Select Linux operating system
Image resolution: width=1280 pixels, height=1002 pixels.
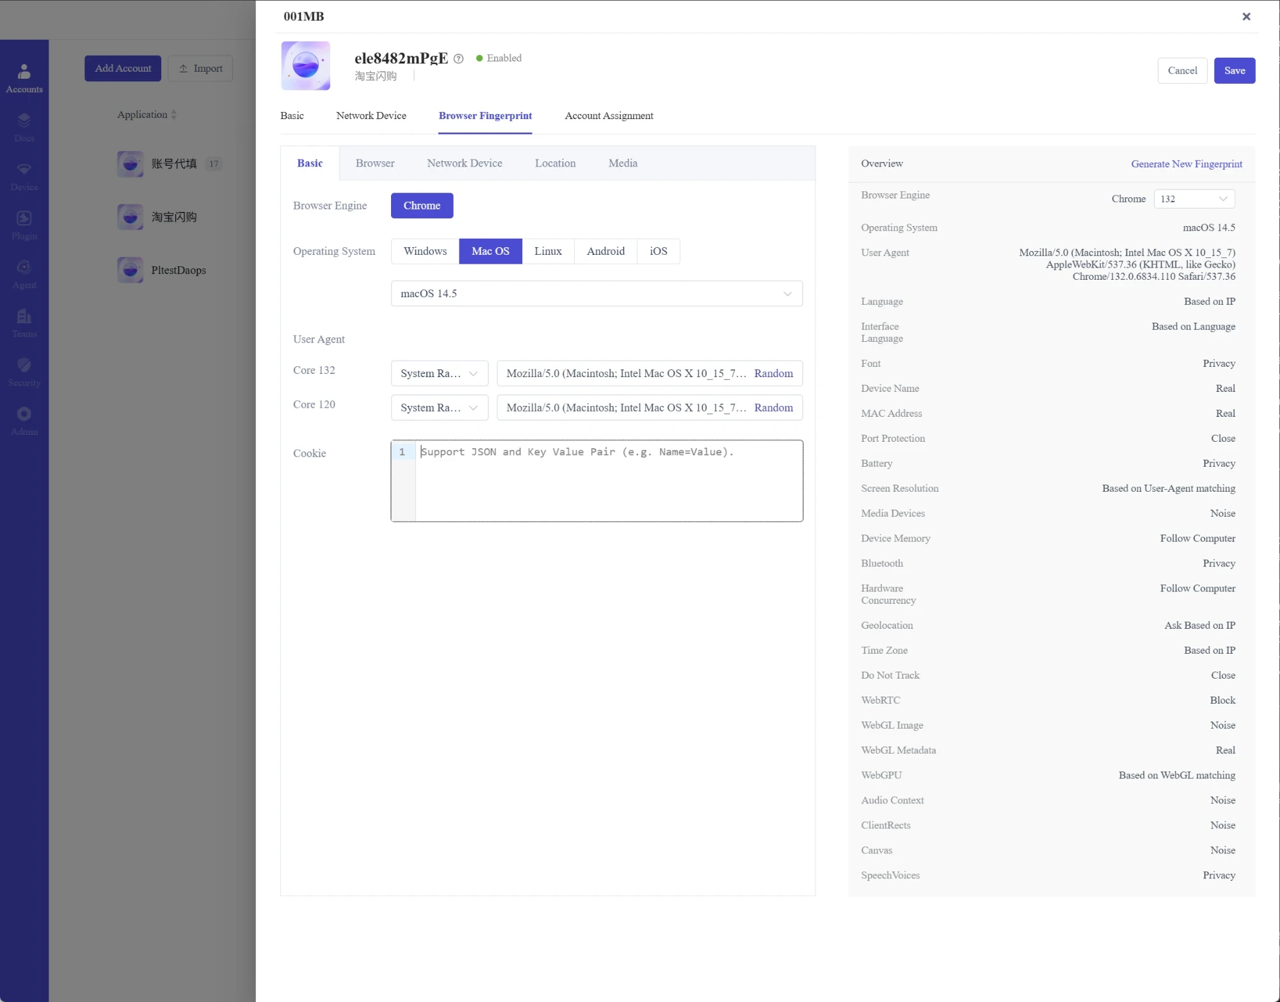pos(548,251)
